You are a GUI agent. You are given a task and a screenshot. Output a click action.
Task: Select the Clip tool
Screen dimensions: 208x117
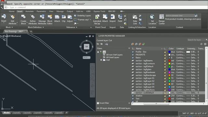[64, 18]
